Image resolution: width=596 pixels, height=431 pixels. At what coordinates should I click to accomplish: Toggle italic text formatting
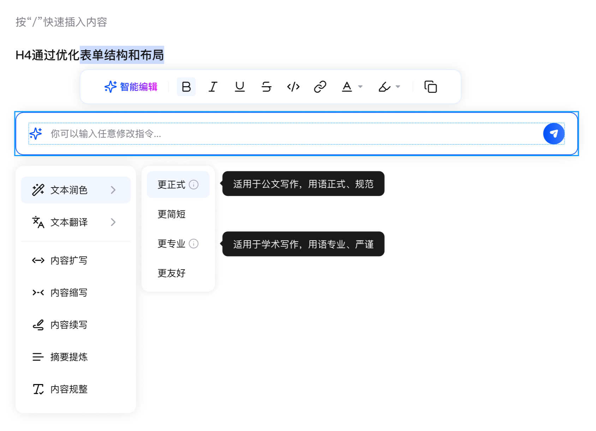(x=213, y=87)
